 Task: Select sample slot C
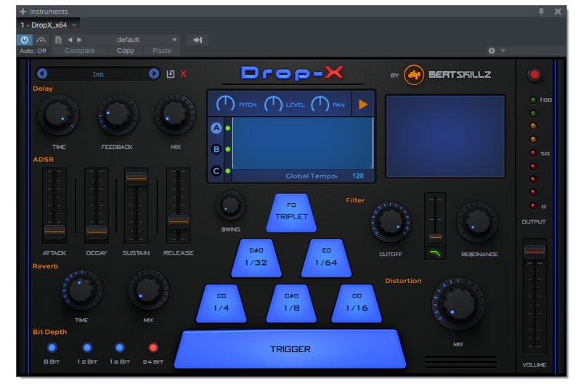(x=216, y=171)
